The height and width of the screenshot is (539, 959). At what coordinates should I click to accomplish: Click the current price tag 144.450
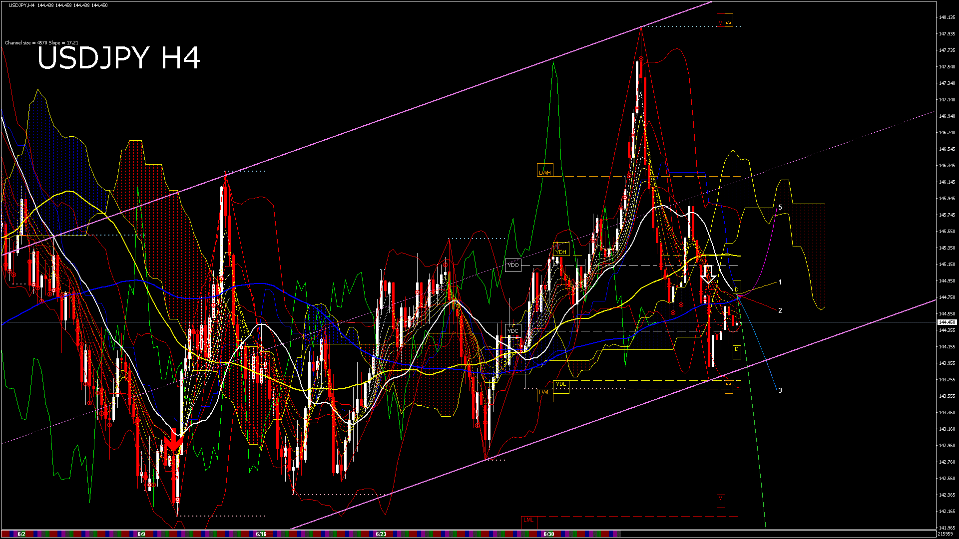[x=947, y=322]
